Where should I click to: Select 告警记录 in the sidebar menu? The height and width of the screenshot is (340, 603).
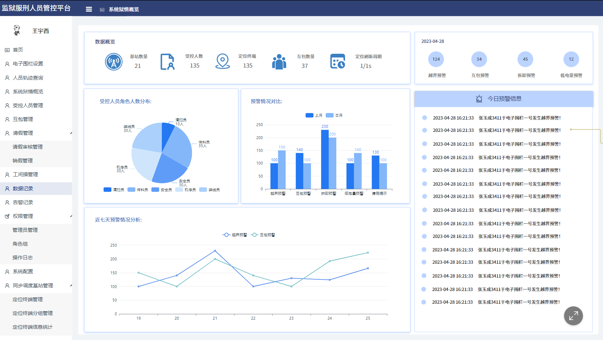23,203
